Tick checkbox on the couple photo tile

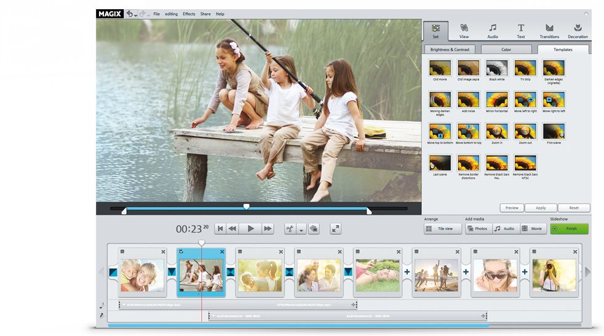tap(299, 252)
